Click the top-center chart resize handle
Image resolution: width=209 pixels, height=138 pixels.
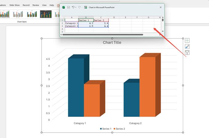click(112, 39)
